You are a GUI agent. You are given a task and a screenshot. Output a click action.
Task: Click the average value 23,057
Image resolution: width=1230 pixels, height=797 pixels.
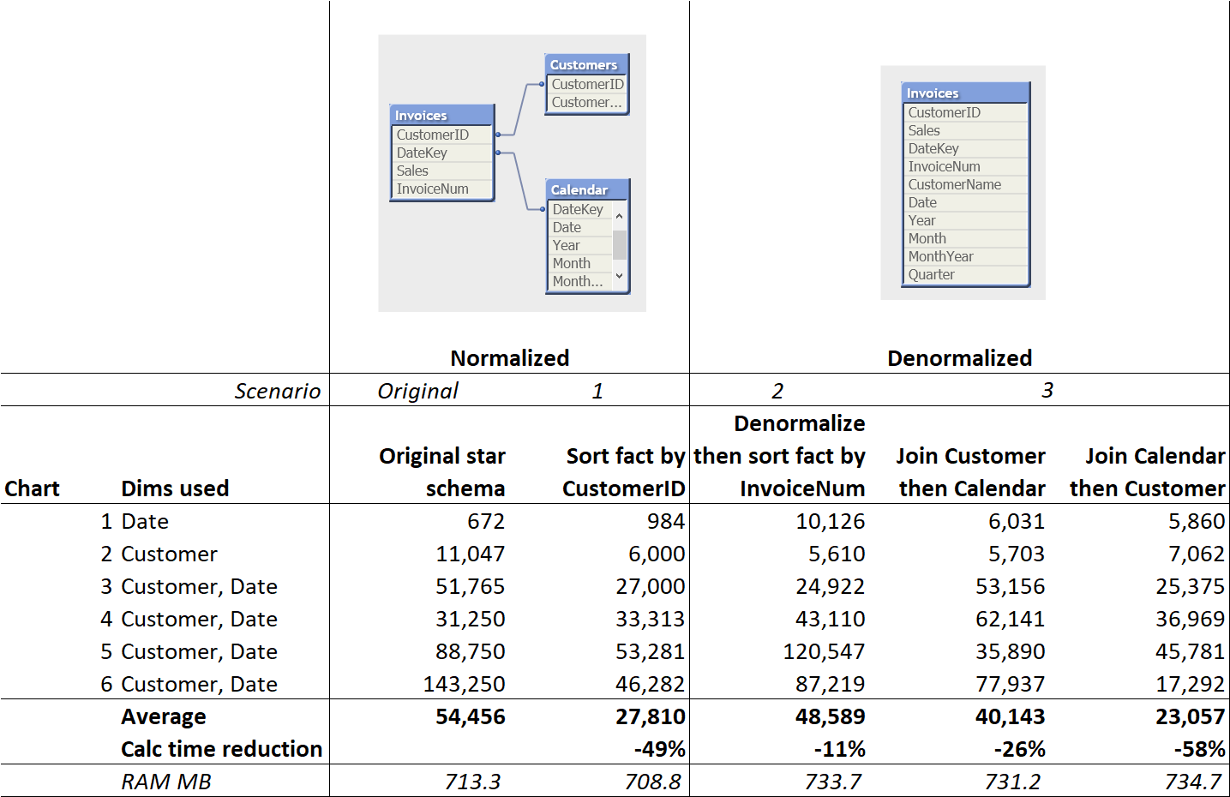click(1191, 716)
